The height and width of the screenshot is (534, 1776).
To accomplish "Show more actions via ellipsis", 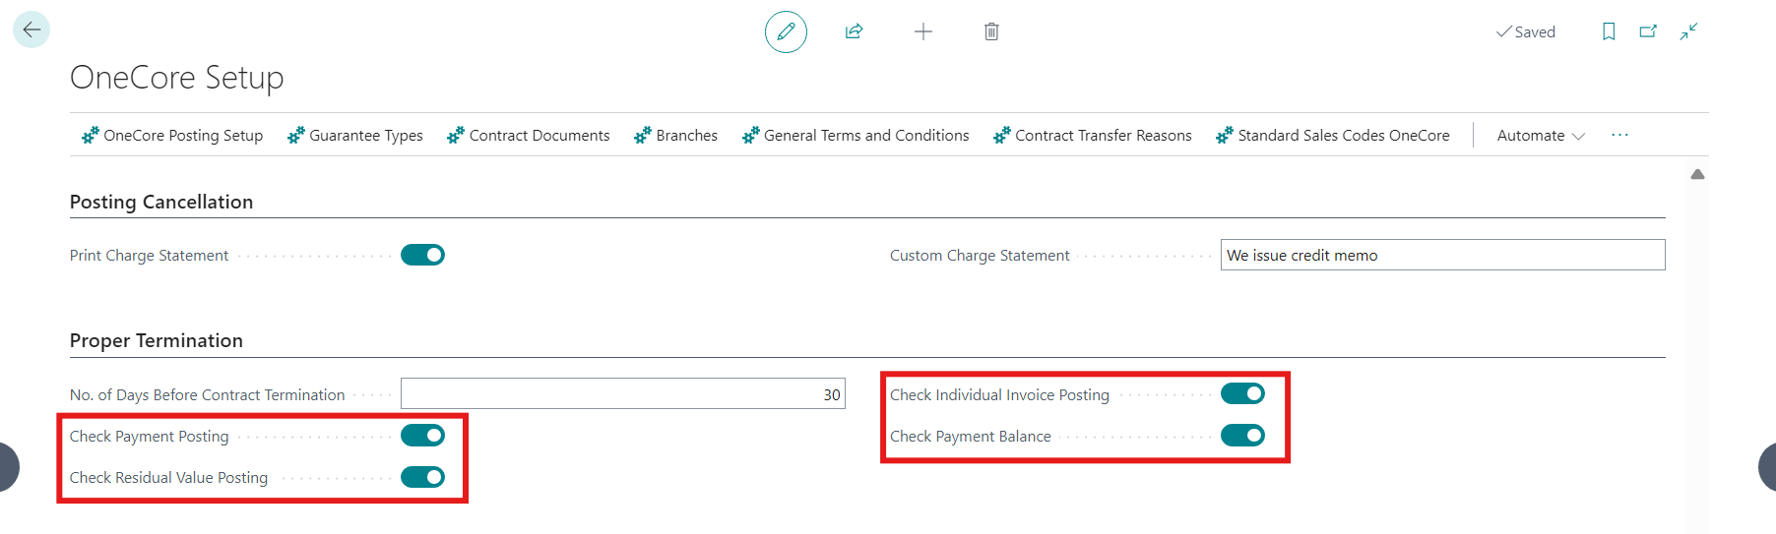I will [x=1619, y=135].
